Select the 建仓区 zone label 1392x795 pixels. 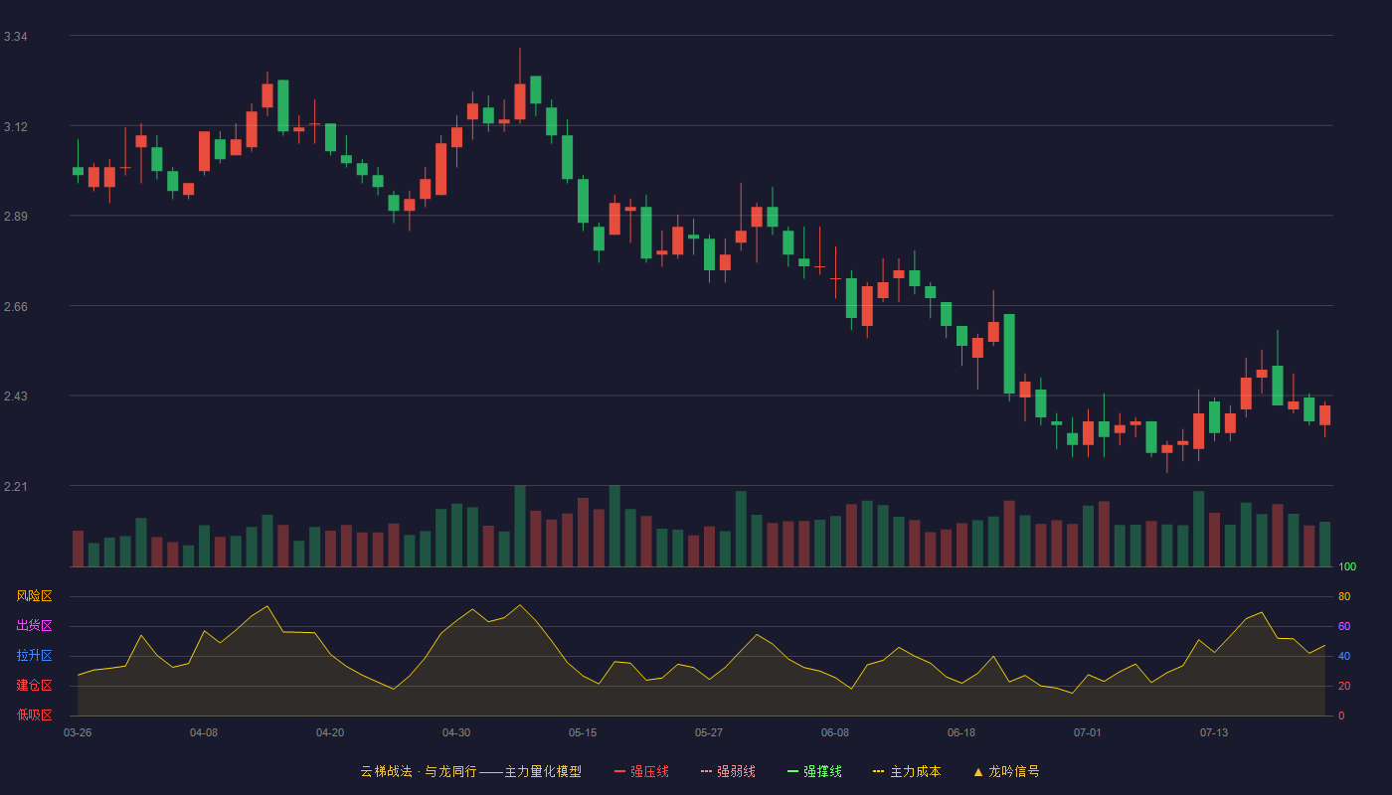(x=34, y=686)
